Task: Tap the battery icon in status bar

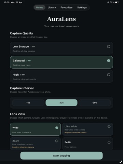Action: click(x=117, y=2)
